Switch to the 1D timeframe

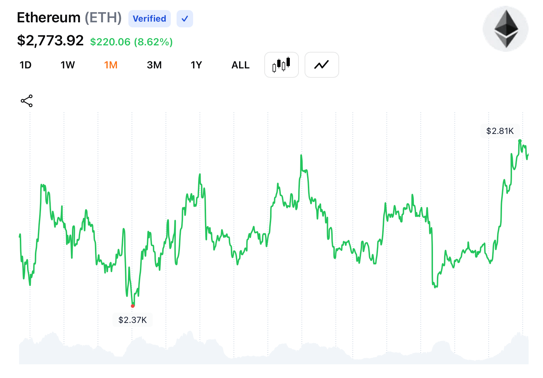point(25,65)
